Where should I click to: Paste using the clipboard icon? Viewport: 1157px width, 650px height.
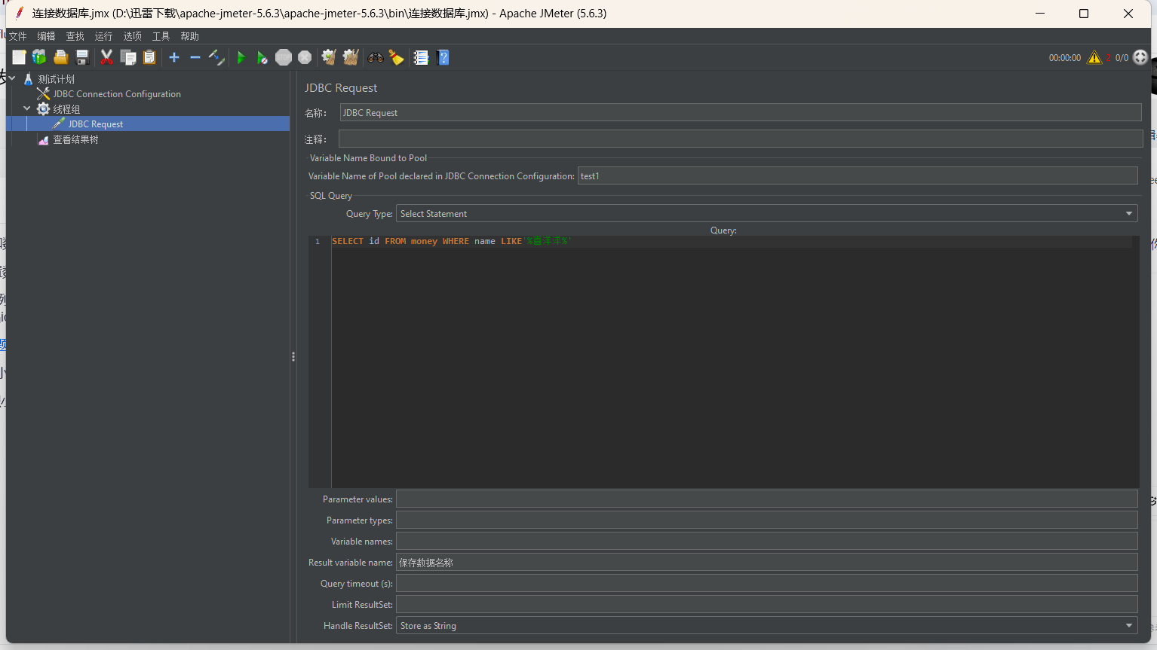[x=149, y=57]
